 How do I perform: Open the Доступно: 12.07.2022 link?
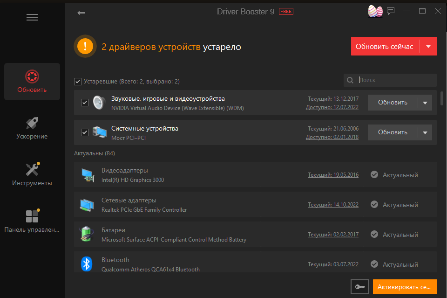tap(332, 107)
